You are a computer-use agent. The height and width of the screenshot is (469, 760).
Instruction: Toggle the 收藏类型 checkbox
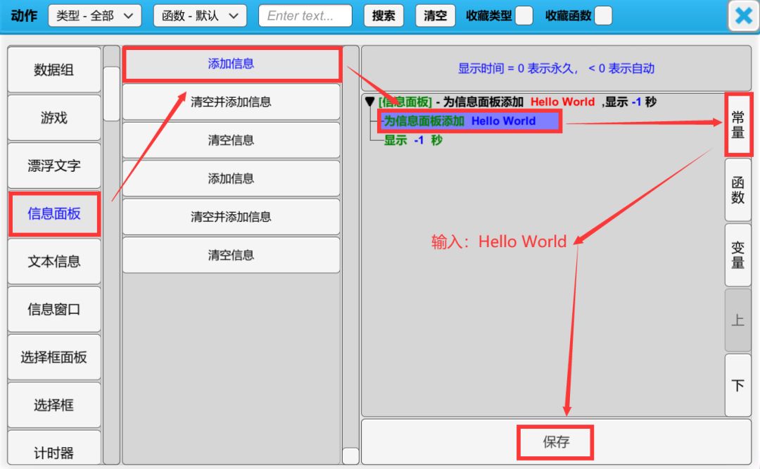[x=524, y=15]
